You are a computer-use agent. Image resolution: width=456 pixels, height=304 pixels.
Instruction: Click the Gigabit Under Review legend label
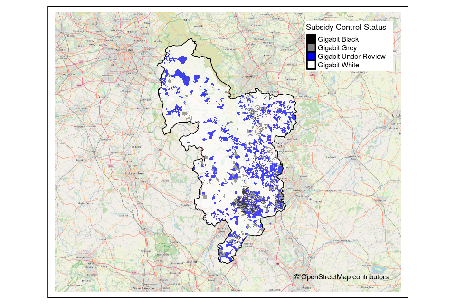(351, 57)
